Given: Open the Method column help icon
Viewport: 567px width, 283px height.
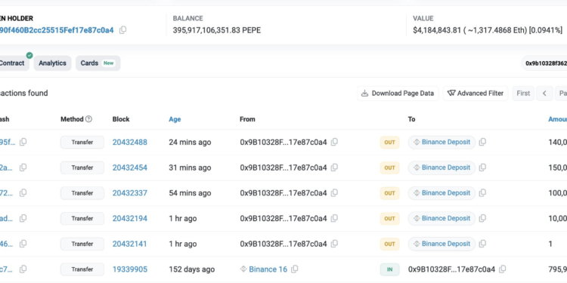Looking at the screenshot, I should (88, 119).
